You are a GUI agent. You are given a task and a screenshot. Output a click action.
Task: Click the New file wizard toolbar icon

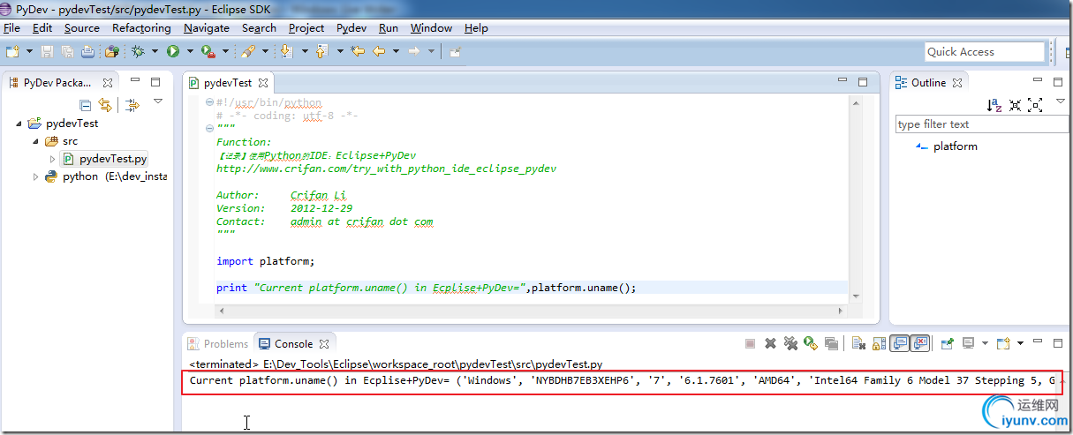click(11, 51)
